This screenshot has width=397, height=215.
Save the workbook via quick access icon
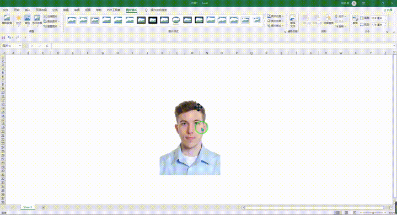pos(3,37)
